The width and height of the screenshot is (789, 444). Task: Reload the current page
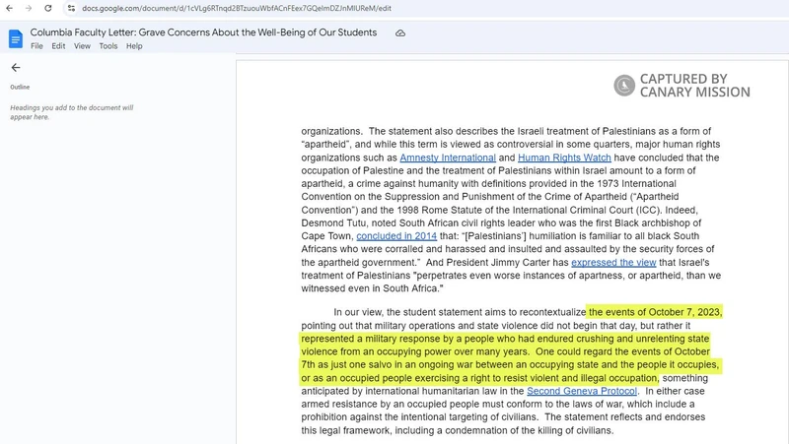point(48,8)
